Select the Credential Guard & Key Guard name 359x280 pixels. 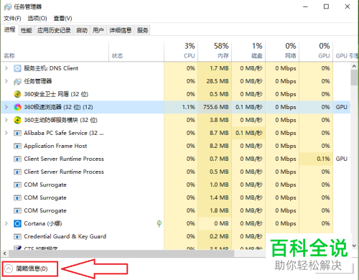pos(65,236)
